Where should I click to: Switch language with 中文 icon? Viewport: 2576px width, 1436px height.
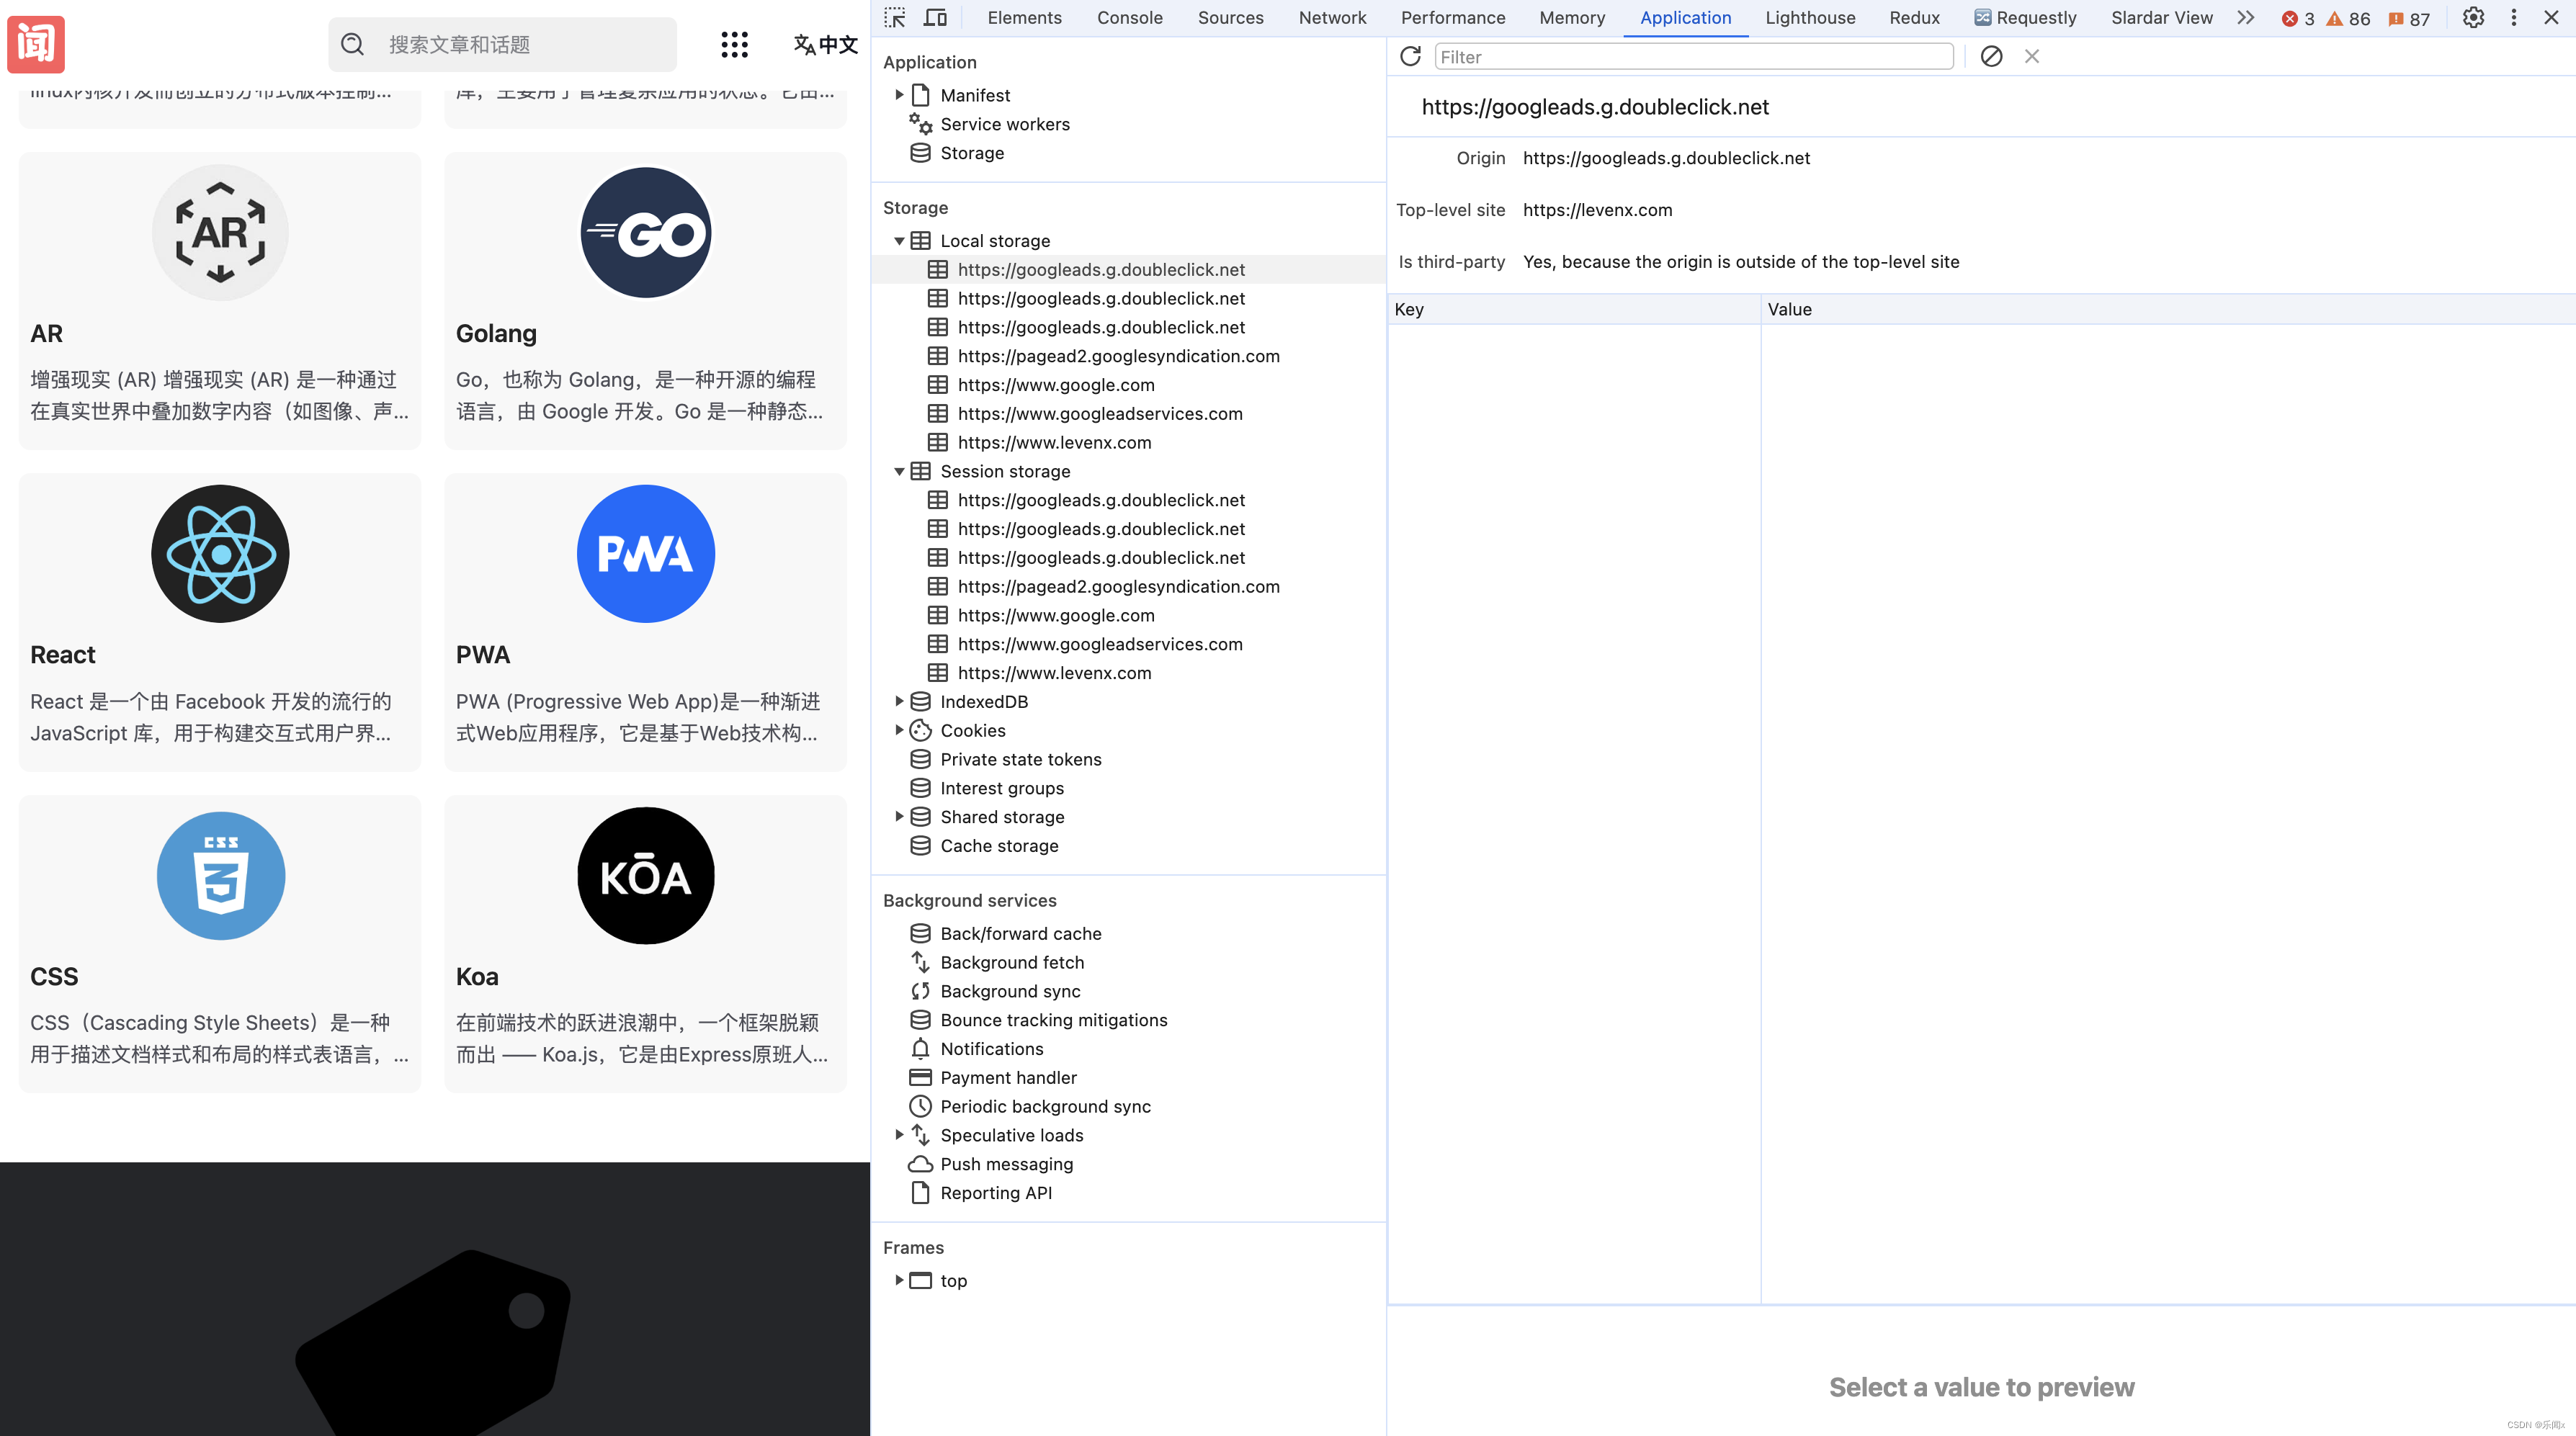tap(825, 44)
